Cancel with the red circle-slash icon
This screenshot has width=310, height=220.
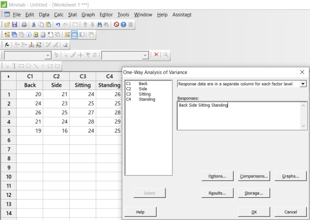(x=116, y=24)
